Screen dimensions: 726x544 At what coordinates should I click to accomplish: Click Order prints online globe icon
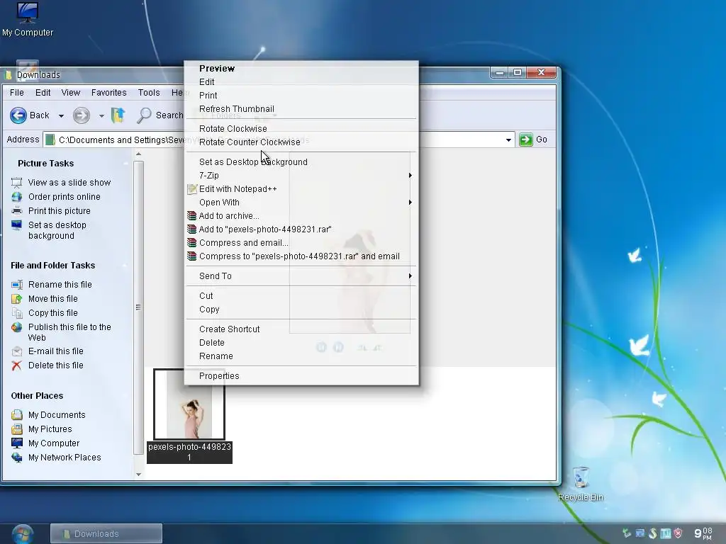tap(17, 197)
